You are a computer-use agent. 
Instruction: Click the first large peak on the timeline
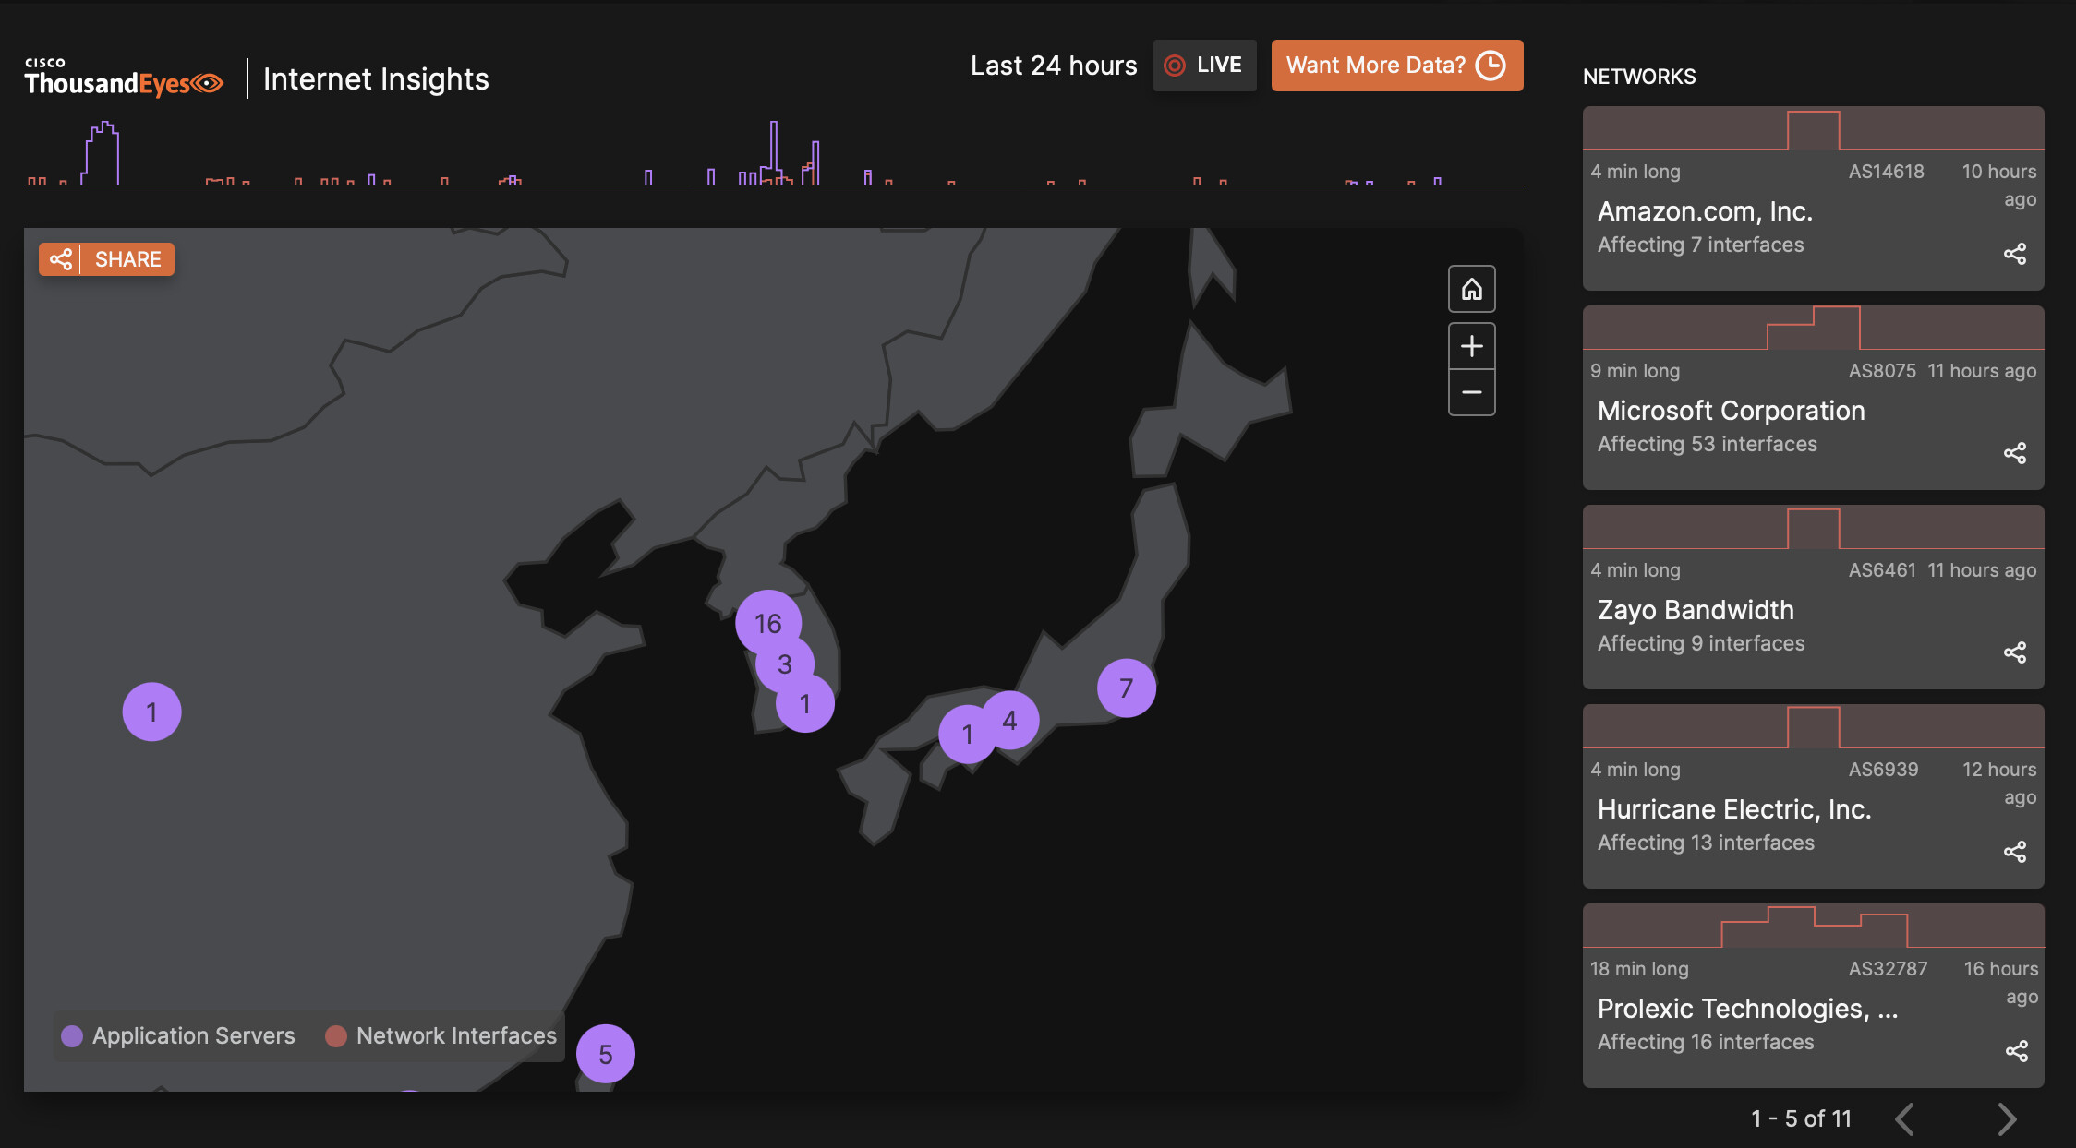tap(103, 153)
